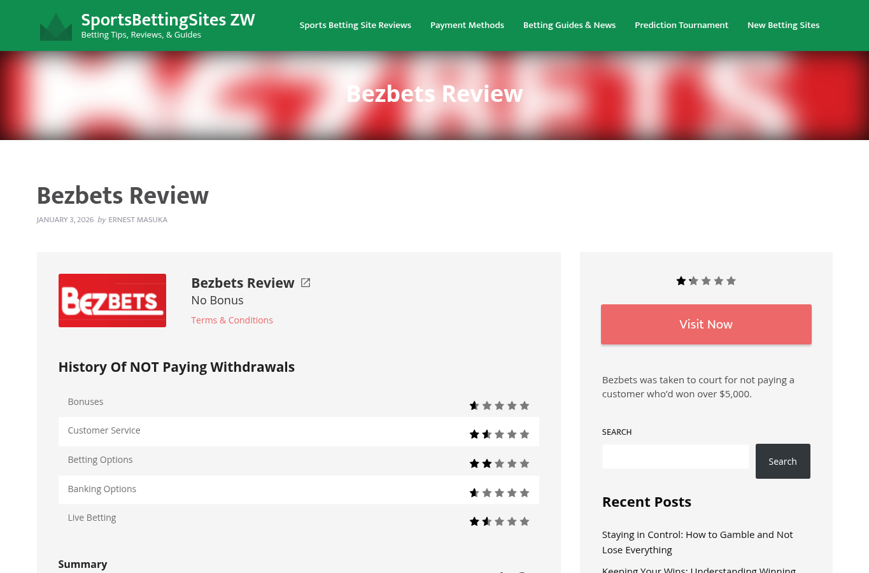869x573 pixels.
Task: Click 'History Of NOT Paying Withdrawals' heading
Action: click(176, 367)
